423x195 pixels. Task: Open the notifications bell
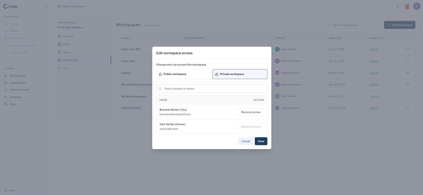point(398,6)
